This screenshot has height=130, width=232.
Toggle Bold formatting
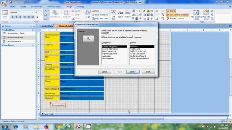[12, 17]
